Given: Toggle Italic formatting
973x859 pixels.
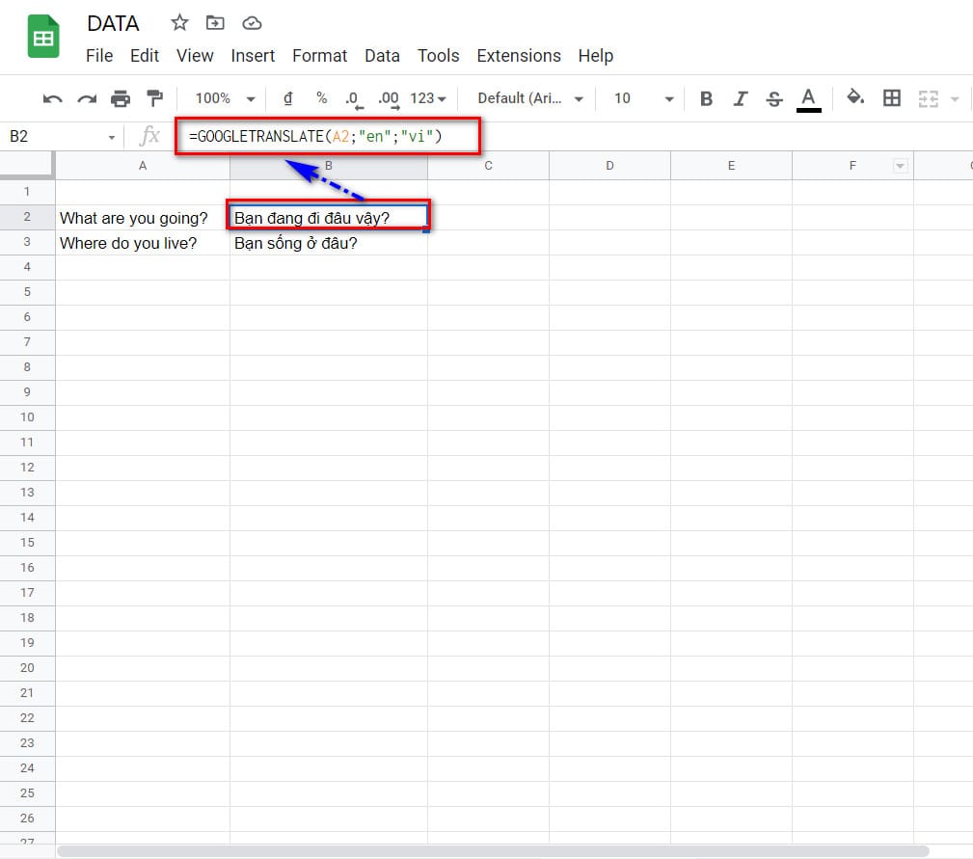Looking at the screenshot, I should 740,98.
